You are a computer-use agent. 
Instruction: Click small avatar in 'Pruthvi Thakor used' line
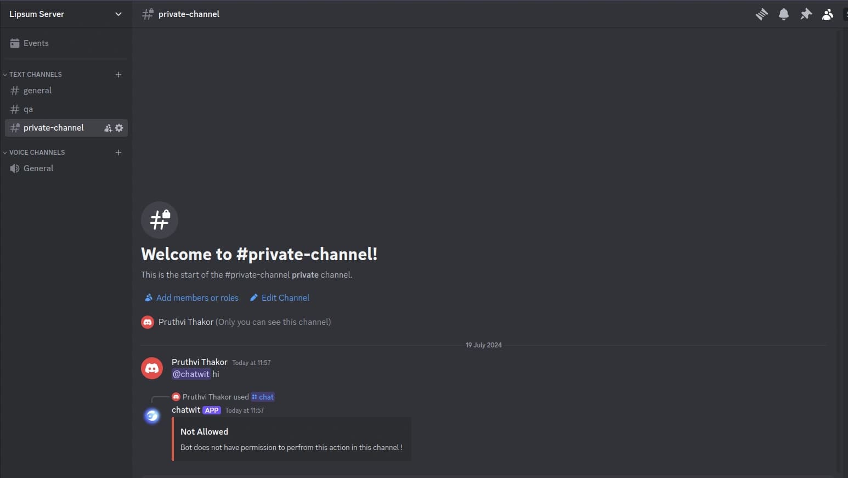click(x=176, y=397)
